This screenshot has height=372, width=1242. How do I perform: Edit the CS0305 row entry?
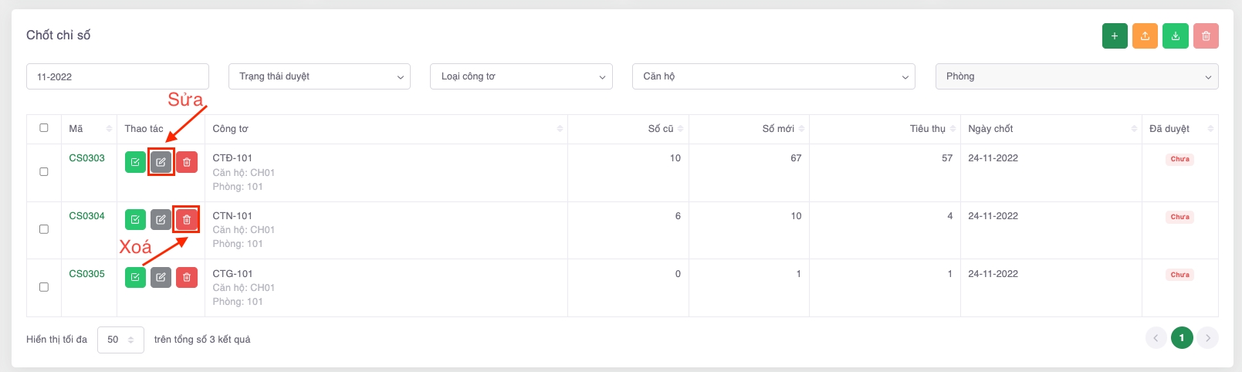pyautogui.click(x=161, y=277)
